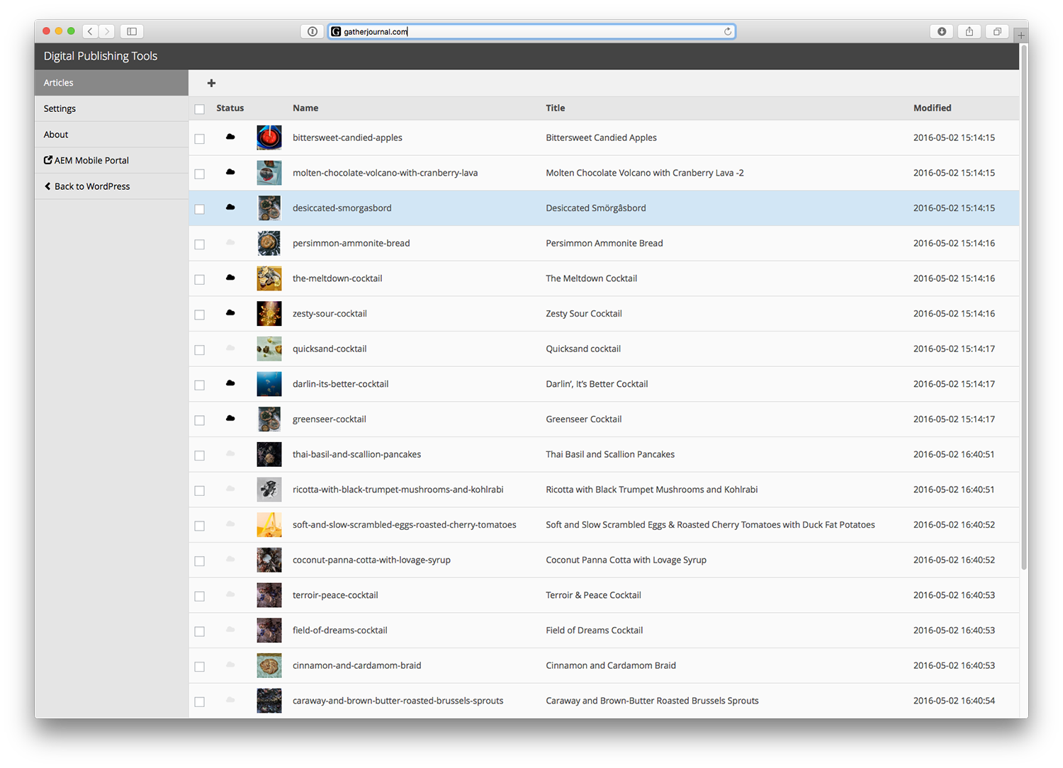
Task: Click Safari forward navigation arrow
Action: [107, 31]
